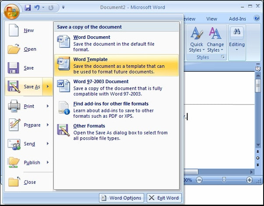This screenshot has width=264, height=206.
Task: Click the Editing binoculars icon
Action: [237, 34]
